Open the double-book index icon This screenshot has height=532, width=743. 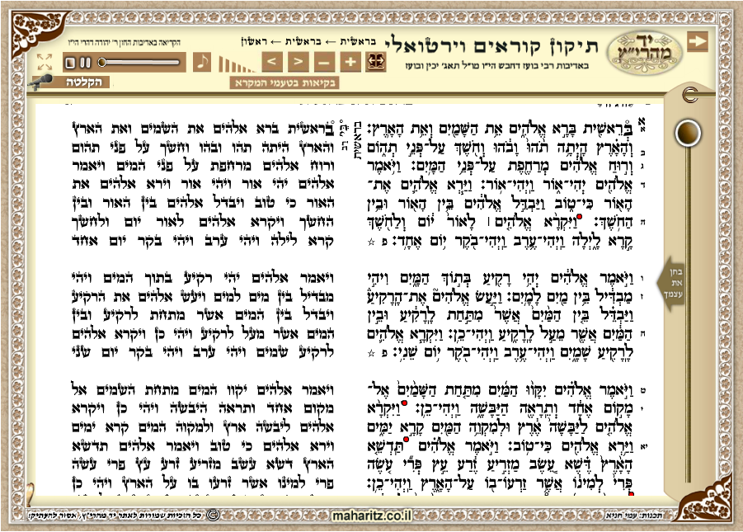377,61
